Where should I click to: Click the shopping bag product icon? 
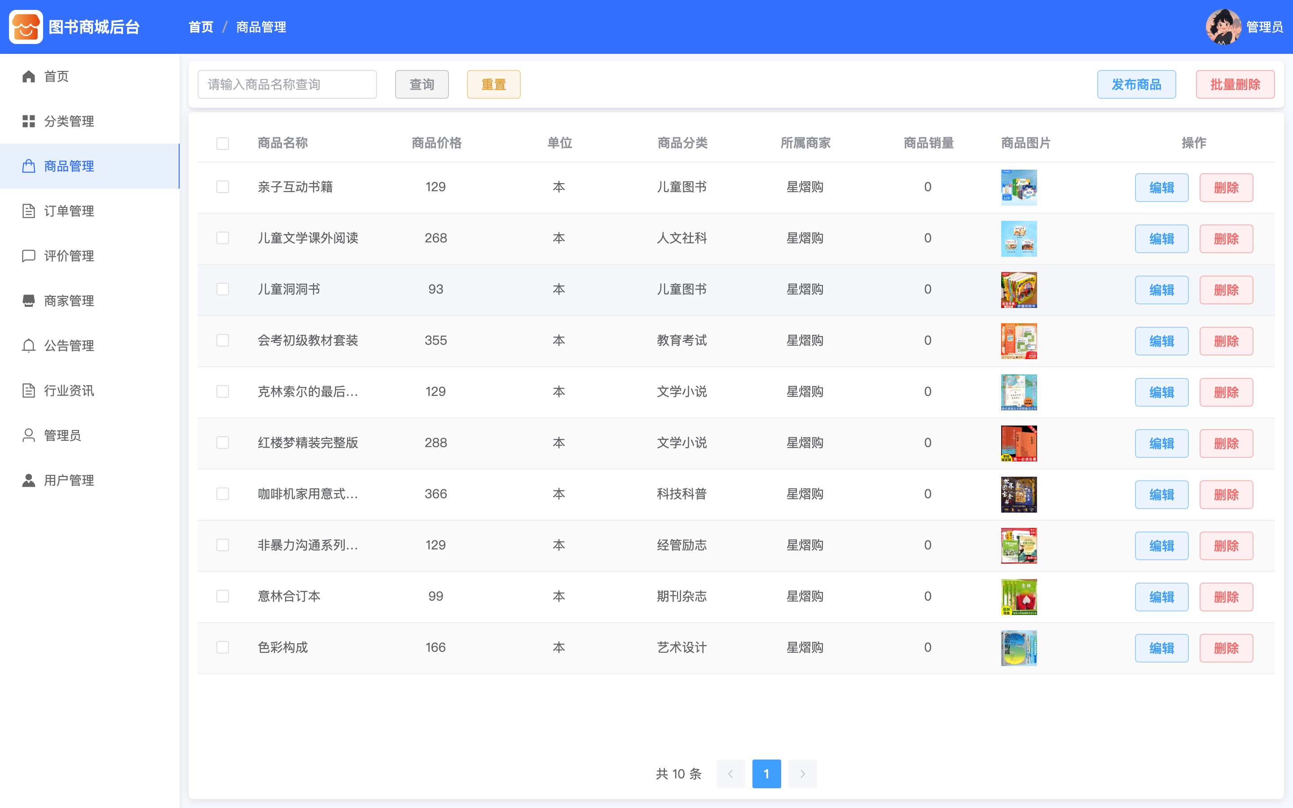[29, 166]
